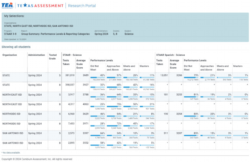Click the Group Summary report selection
The image size is (250, 162).
pos(55,34)
